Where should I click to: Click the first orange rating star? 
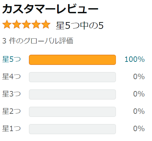pyautogui.click(x=7, y=24)
